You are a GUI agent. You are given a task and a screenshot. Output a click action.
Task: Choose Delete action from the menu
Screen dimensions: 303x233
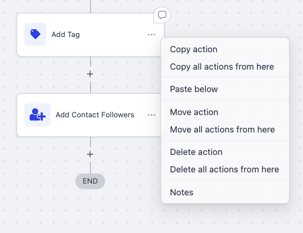[196, 152]
